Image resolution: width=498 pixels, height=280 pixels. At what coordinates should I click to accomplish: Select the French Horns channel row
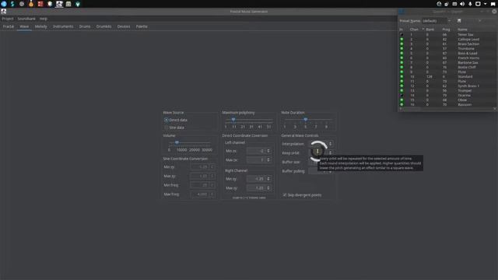coord(447,58)
